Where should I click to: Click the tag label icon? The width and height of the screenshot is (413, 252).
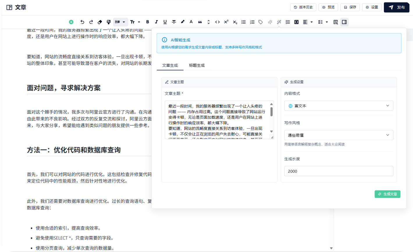(x=261, y=22)
